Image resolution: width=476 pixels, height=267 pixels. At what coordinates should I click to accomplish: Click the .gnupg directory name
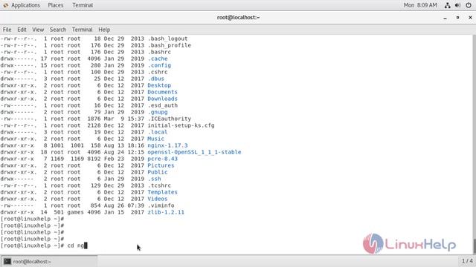coord(158,112)
